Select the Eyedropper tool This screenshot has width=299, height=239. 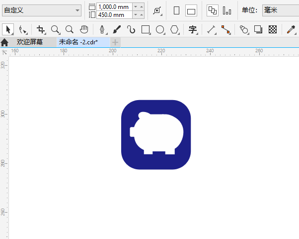point(291,30)
